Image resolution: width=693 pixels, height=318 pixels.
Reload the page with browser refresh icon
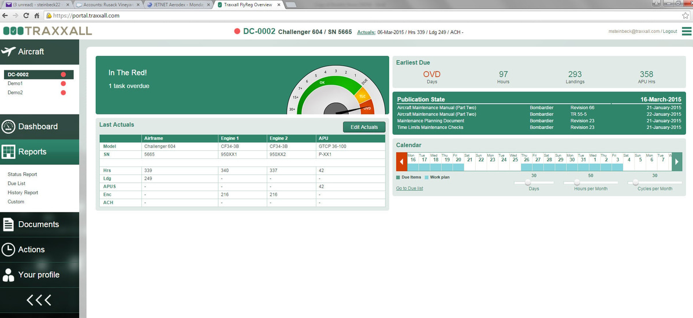(26, 16)
